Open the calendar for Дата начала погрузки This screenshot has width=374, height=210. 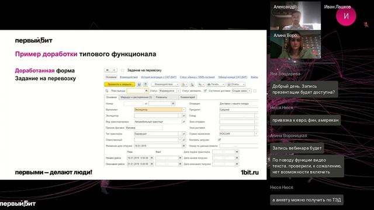237,158
